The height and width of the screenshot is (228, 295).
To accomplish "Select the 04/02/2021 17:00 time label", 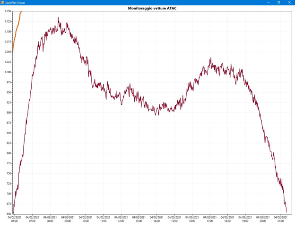I will 210,219.
